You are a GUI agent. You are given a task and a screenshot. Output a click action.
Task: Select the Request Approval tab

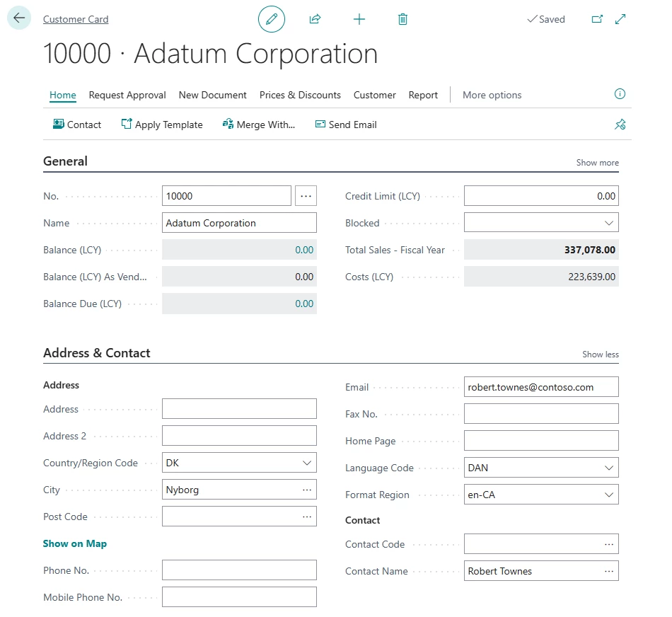click(x=127, y=94)
